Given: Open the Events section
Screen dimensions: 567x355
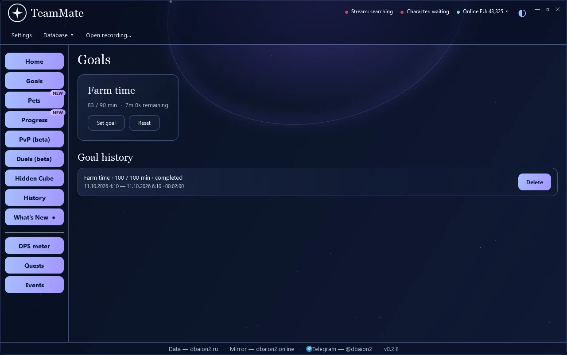Looking at the screenshot, I should pyautogui.click(x=34, y=285).
